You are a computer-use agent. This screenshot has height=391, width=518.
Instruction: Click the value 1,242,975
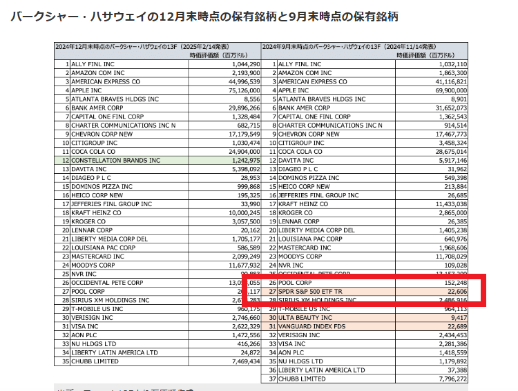(246, 161)
